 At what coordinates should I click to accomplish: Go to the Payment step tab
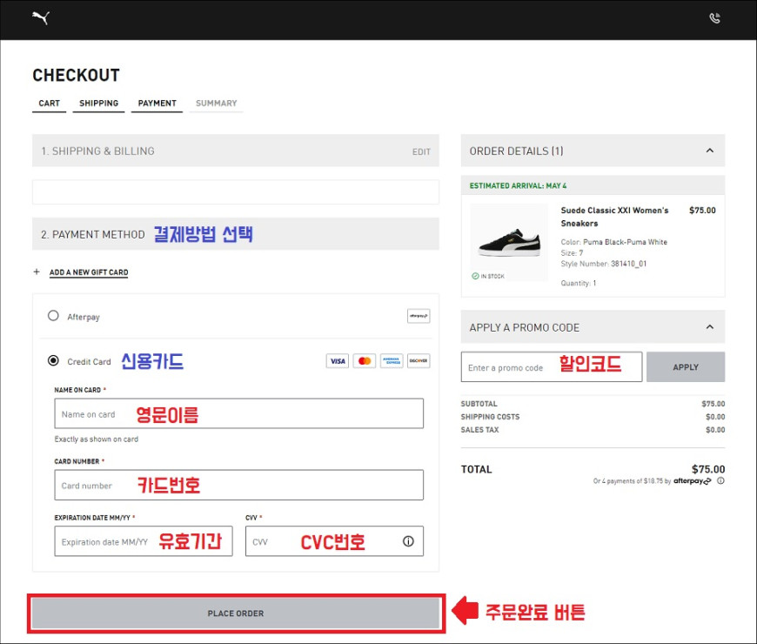coord(157,104)
